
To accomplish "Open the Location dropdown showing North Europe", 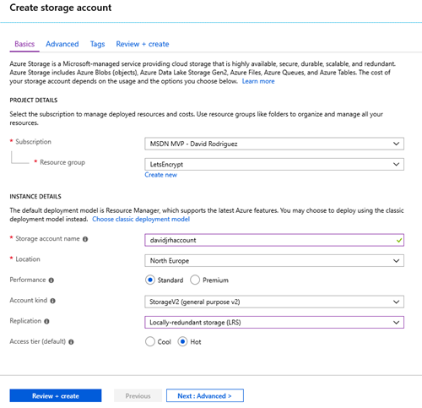I will click(x=274, y=260).
